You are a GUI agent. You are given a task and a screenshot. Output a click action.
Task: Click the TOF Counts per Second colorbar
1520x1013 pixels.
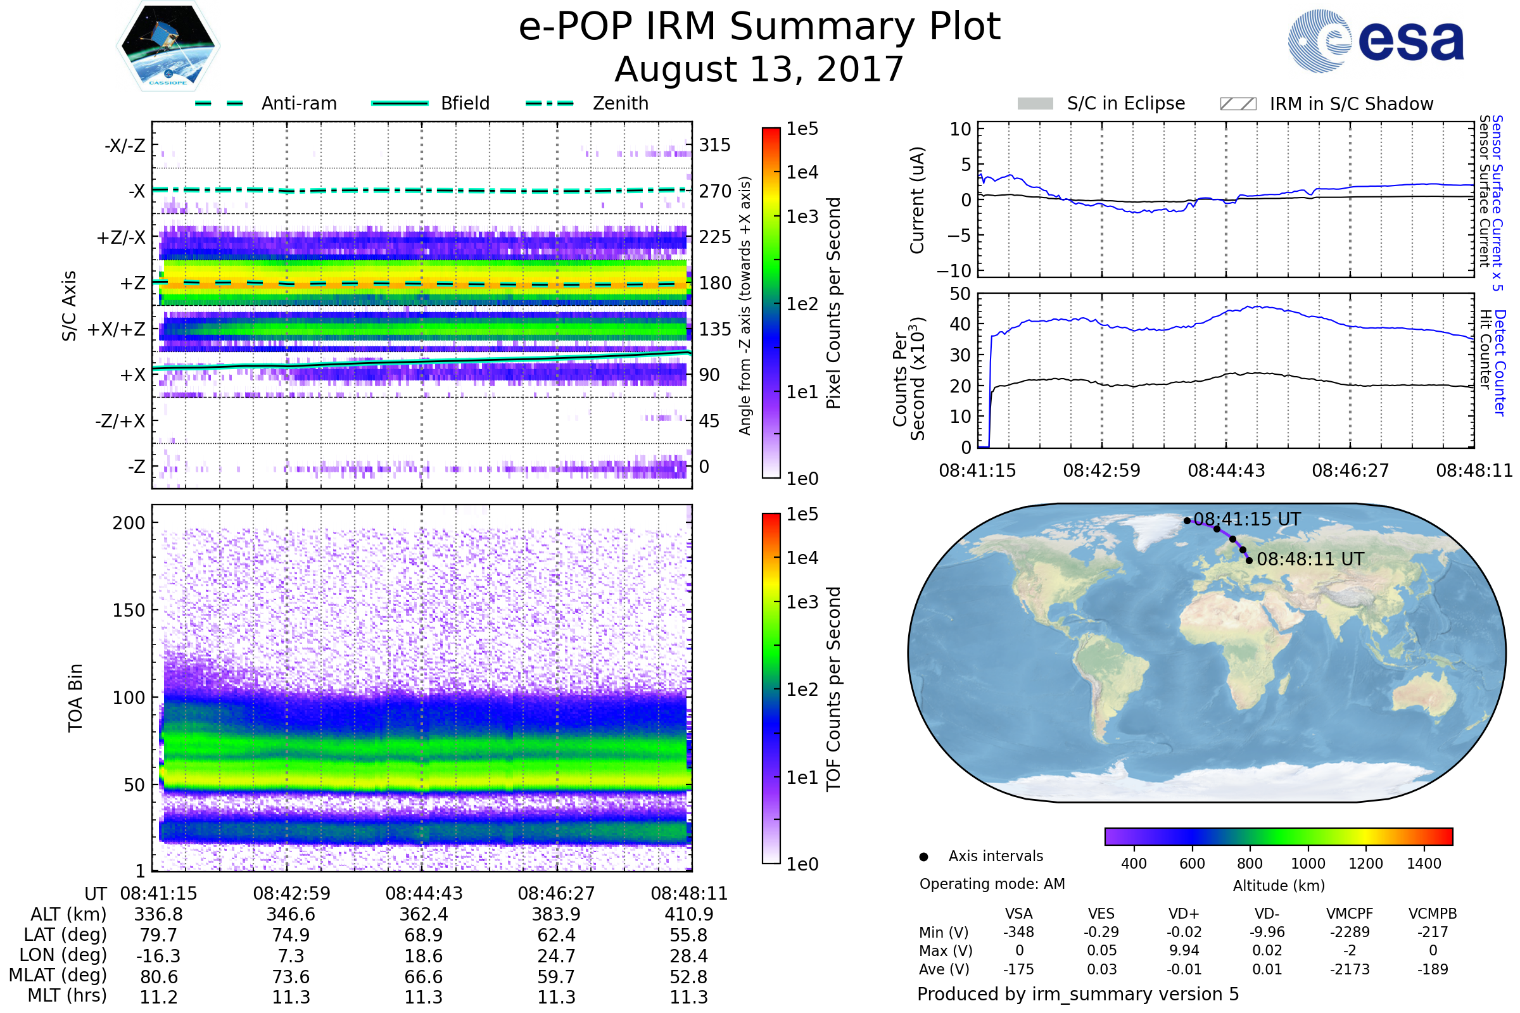(771, 688)
